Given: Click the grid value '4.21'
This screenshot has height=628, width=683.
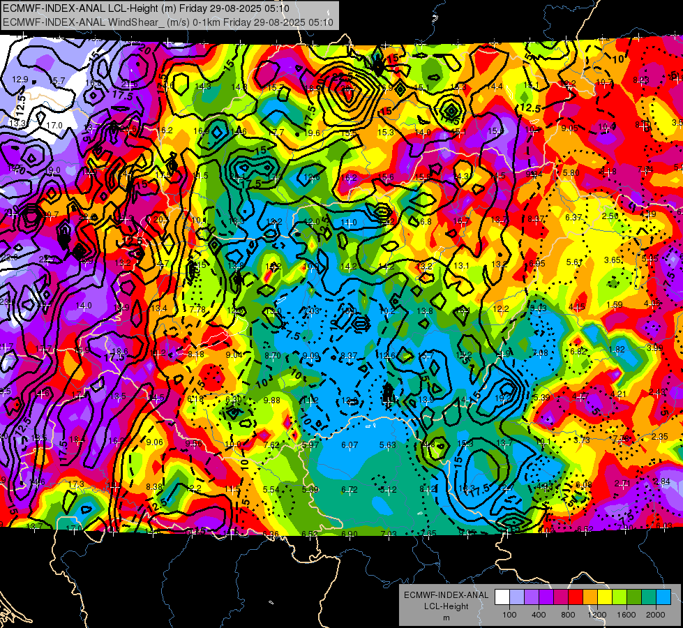Looking at the screenshot, I should click(x=619, y=394).
